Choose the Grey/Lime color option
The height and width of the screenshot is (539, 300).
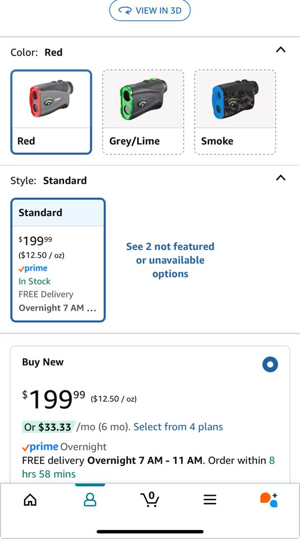(x=143, y=112)
